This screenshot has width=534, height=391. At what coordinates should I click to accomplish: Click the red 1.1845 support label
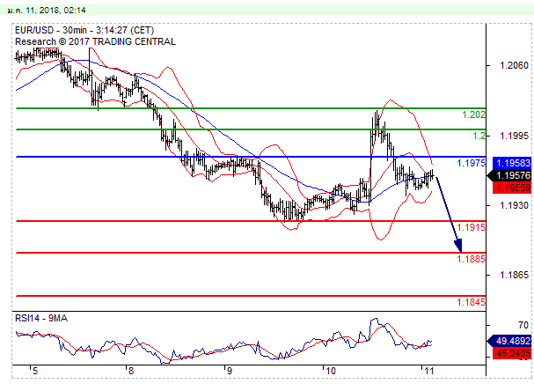point(471,302)
